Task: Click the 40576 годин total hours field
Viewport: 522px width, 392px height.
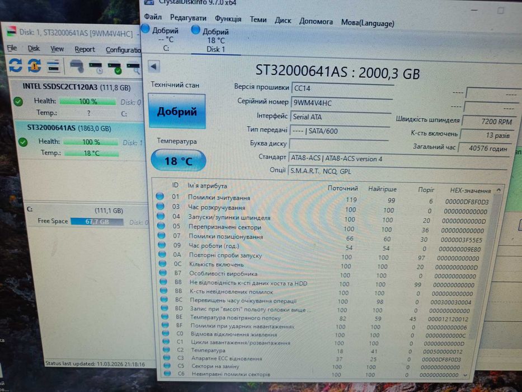Action: (486, 148)
